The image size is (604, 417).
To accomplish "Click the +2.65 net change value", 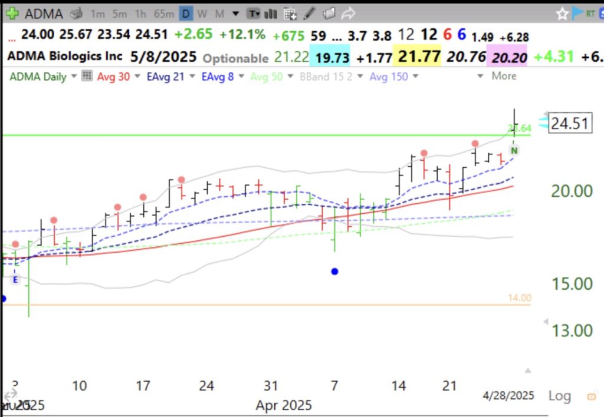I will pos(193,34).
